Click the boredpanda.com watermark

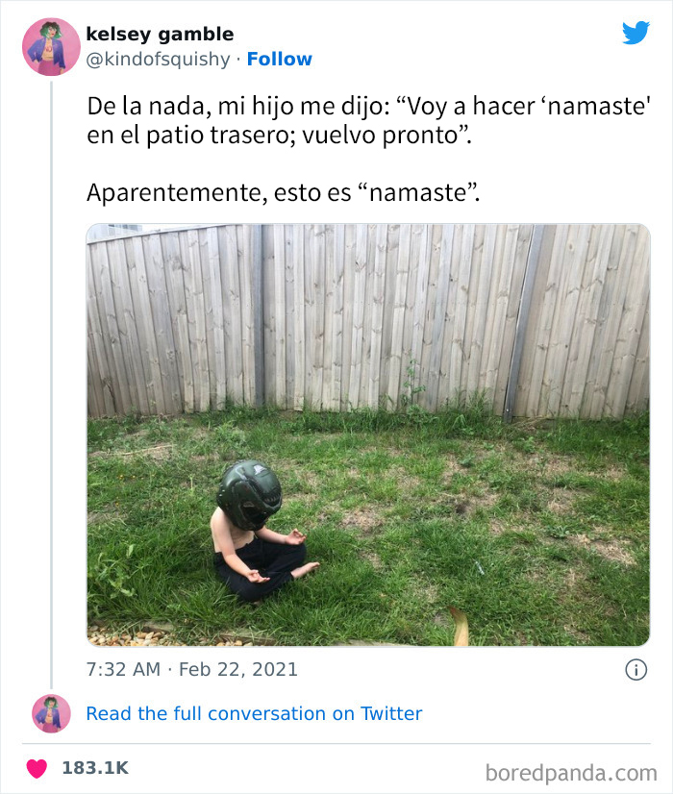pos(571,773)
